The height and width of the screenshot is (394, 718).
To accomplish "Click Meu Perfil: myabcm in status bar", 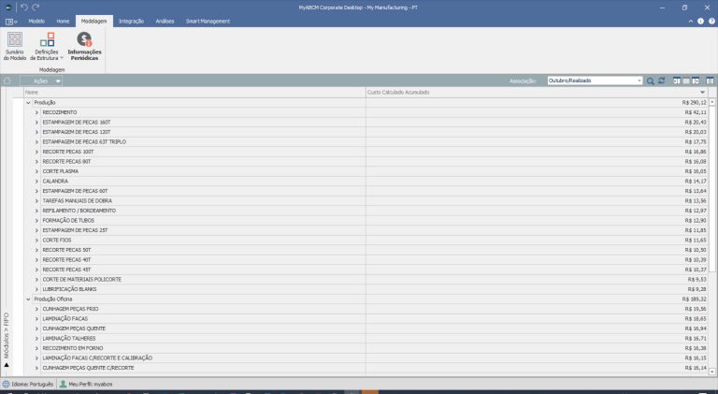I will (86, 384).
